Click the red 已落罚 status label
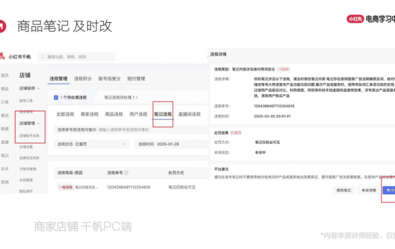This screenshot has height=249, width=395. pyautogui.click(x=236, y=133)
